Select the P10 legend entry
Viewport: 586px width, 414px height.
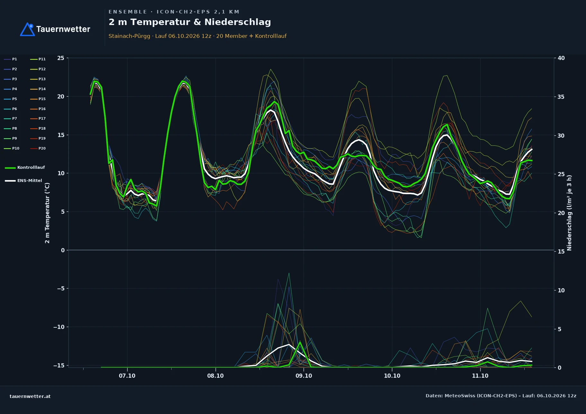12,148
